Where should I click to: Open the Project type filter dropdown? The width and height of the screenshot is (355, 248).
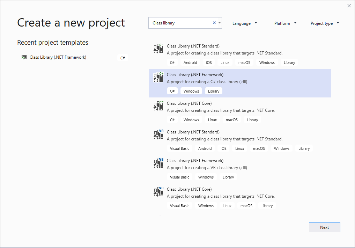click(x=325, y=23)
